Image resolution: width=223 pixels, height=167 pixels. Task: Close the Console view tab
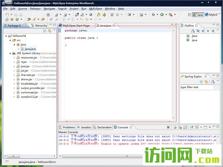131,127
